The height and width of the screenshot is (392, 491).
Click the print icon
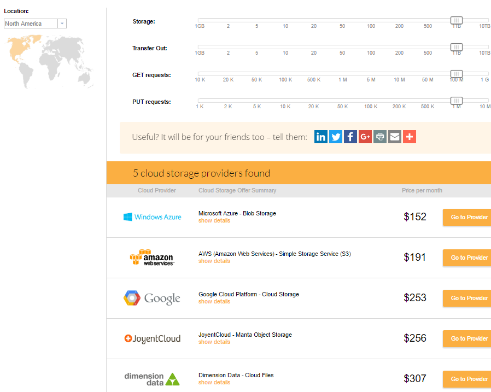point(380,137)
